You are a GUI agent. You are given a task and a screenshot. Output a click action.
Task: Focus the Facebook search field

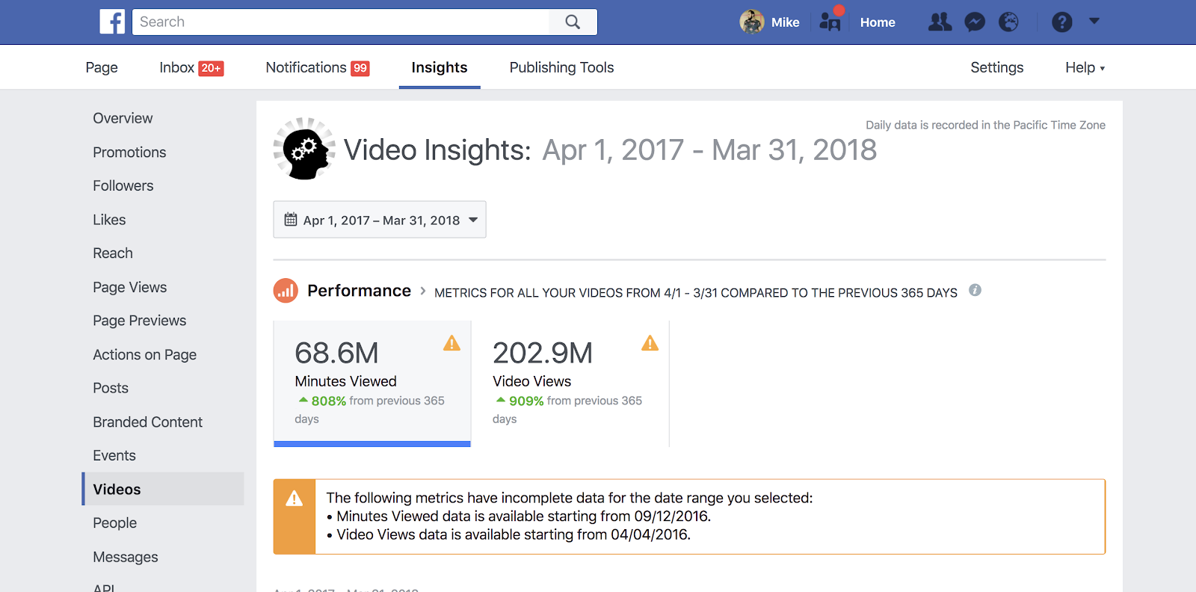[x=341, y=22]
